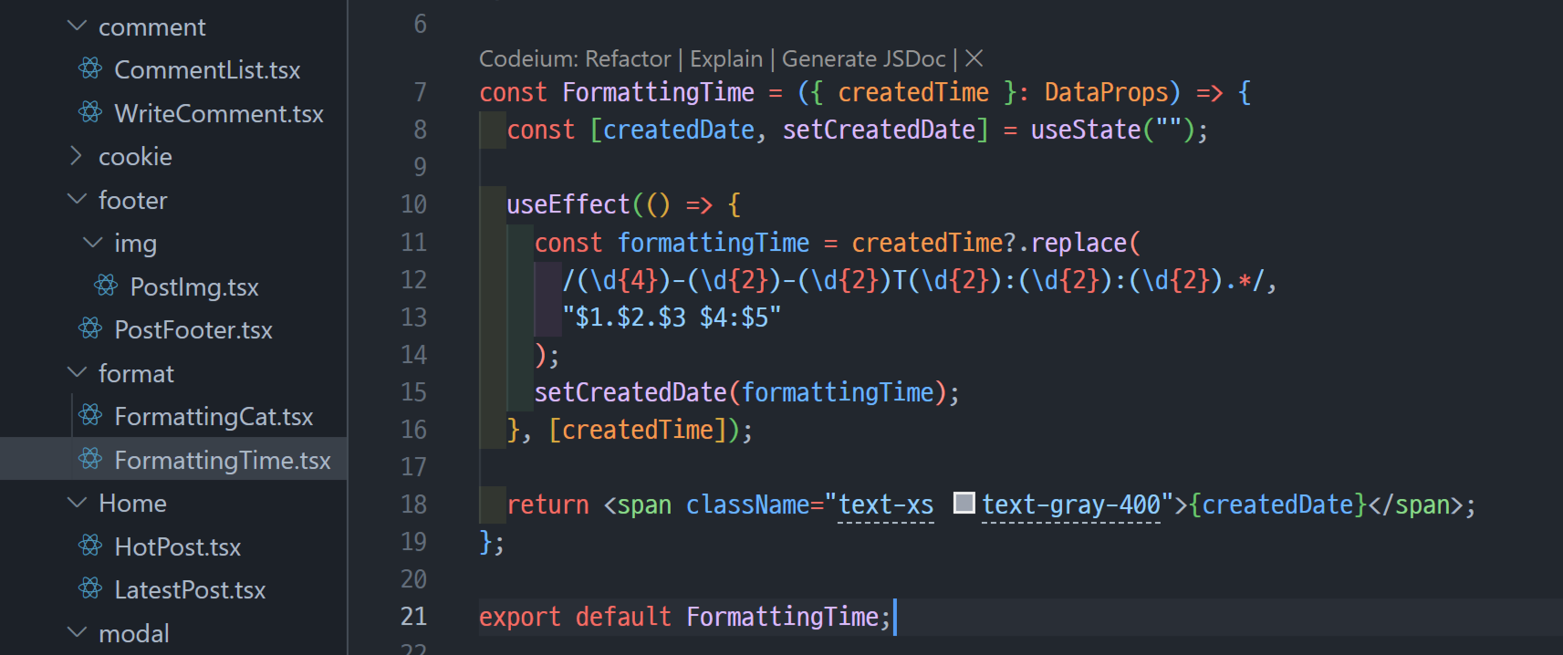The width and height of the screenshot is (1563, 655).
Task: Click FormattingTime declaration on line 7
Action: pos(658,92)
